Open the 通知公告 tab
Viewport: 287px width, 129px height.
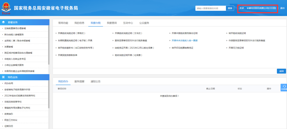coord(96,81)
